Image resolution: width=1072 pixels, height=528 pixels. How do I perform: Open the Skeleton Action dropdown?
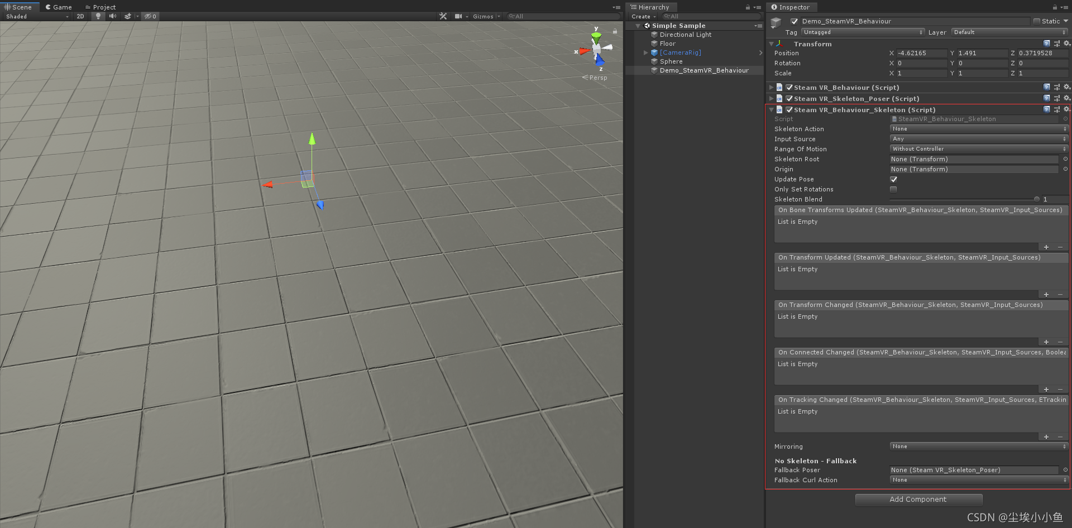979,129
